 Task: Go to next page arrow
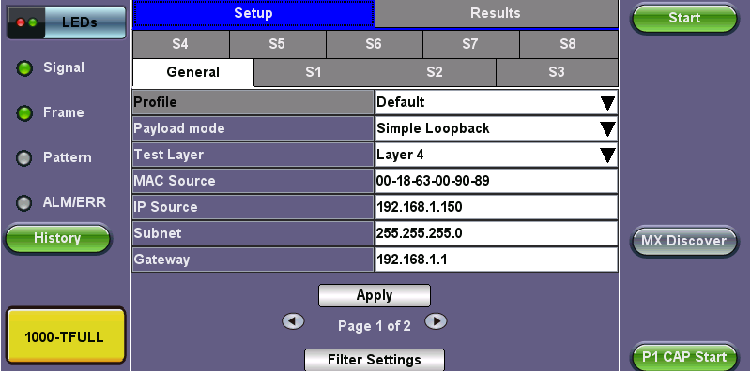436,321
